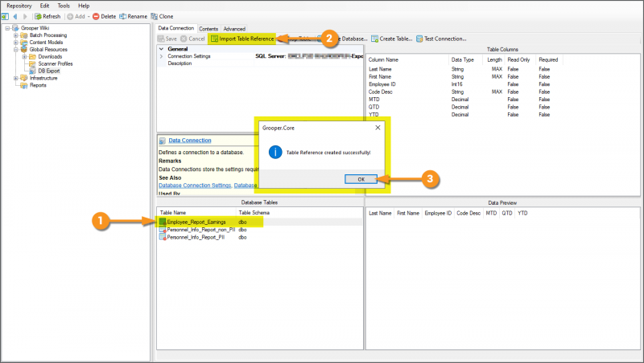The image size is (644, 363).
Task: Open the Repository menu
Action: click(19, 6)
